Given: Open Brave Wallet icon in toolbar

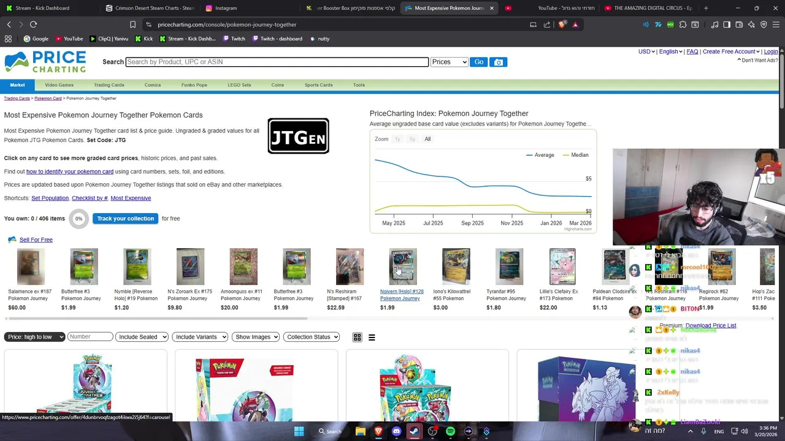Looking at the screenshot, I should [739, 24].
